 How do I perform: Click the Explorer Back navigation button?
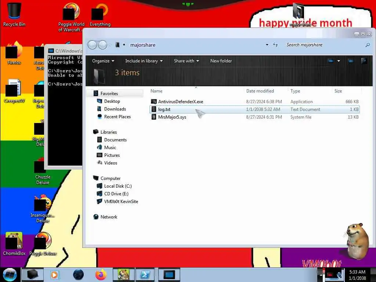click(92, 45)
